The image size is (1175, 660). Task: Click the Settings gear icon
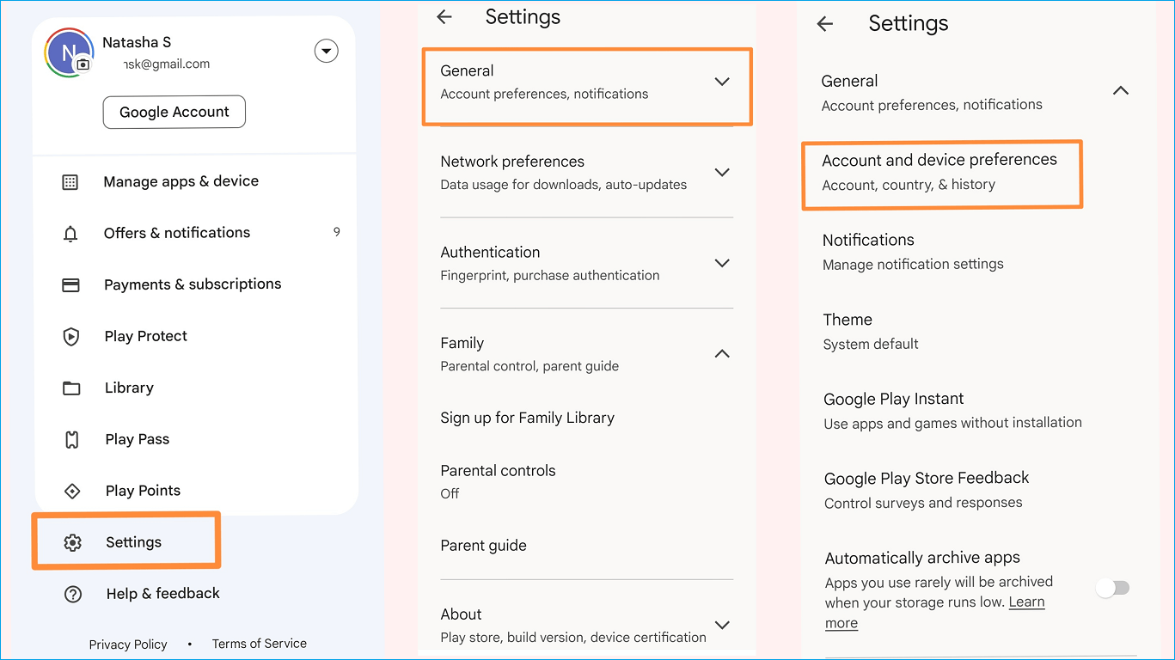(x=72, y=542)
